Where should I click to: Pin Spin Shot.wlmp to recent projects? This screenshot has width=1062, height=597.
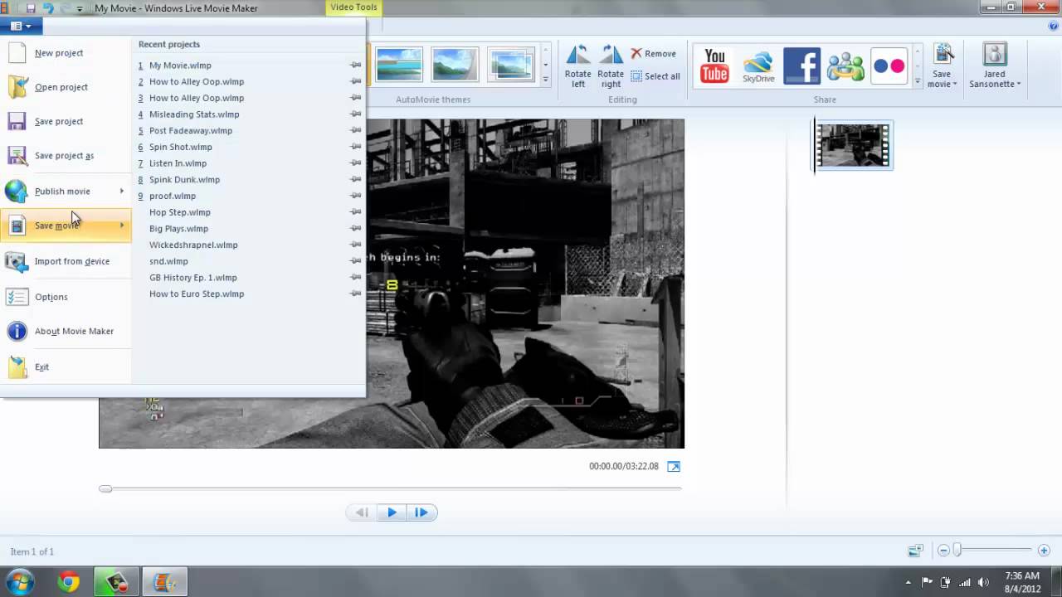click(355, 147)
